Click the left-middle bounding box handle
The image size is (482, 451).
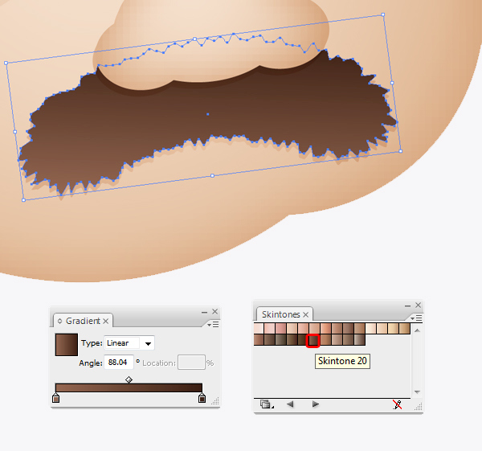15,132
